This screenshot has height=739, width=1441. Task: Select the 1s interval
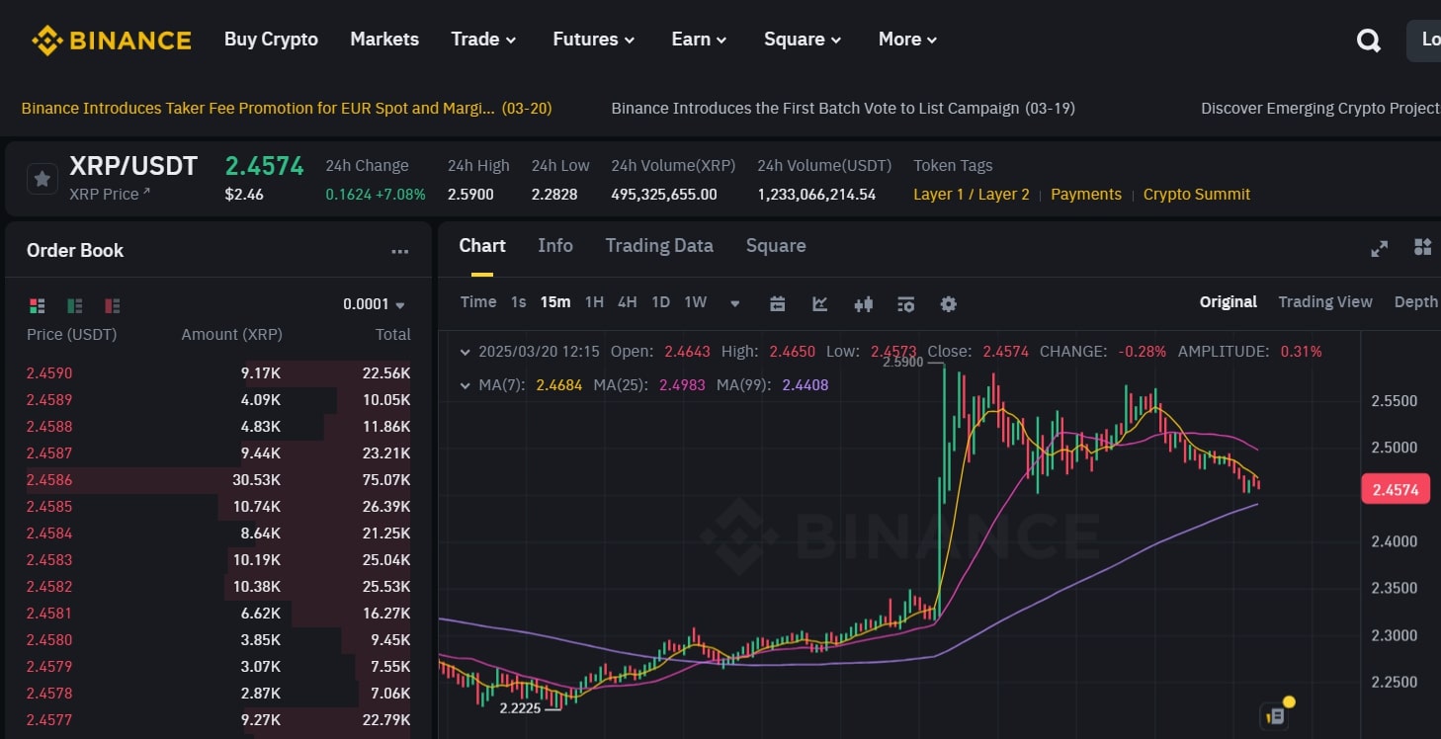tap(518, 302)
